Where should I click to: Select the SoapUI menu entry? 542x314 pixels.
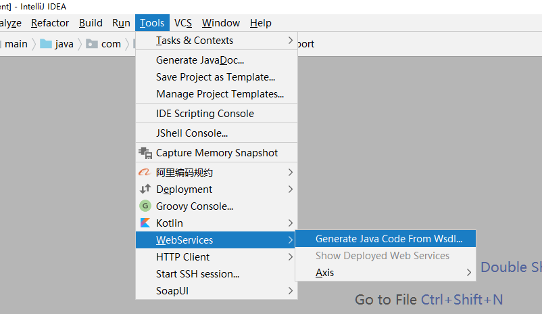pos(216,291)
